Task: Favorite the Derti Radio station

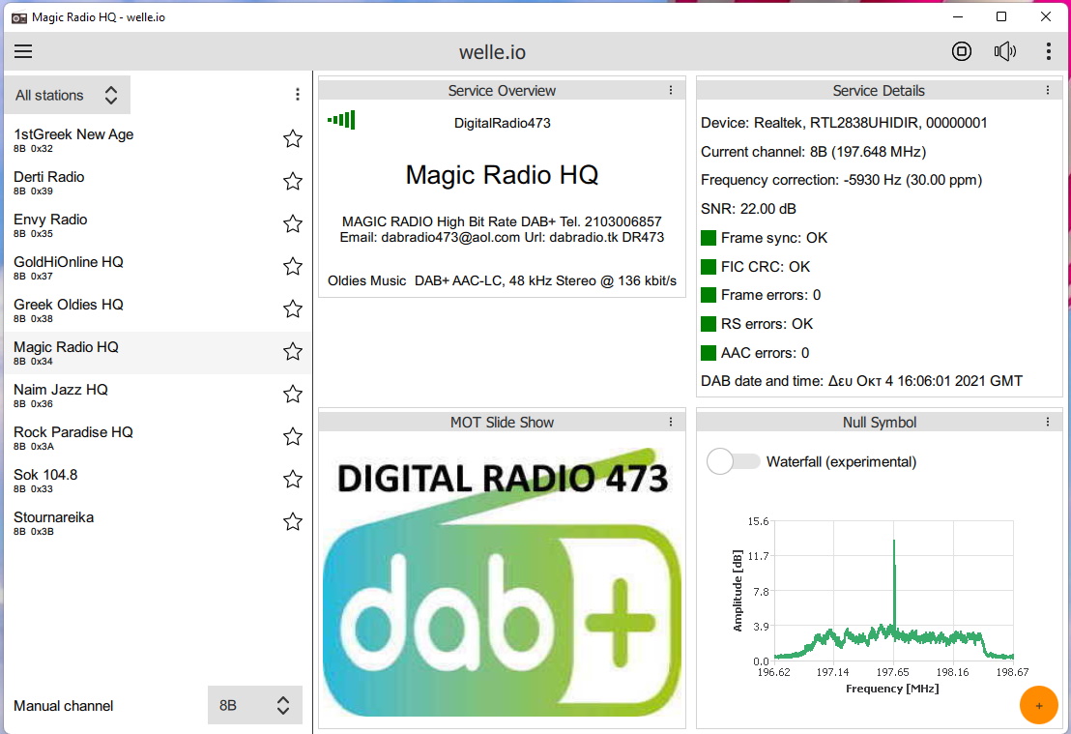Action: [x=293, y=182]
